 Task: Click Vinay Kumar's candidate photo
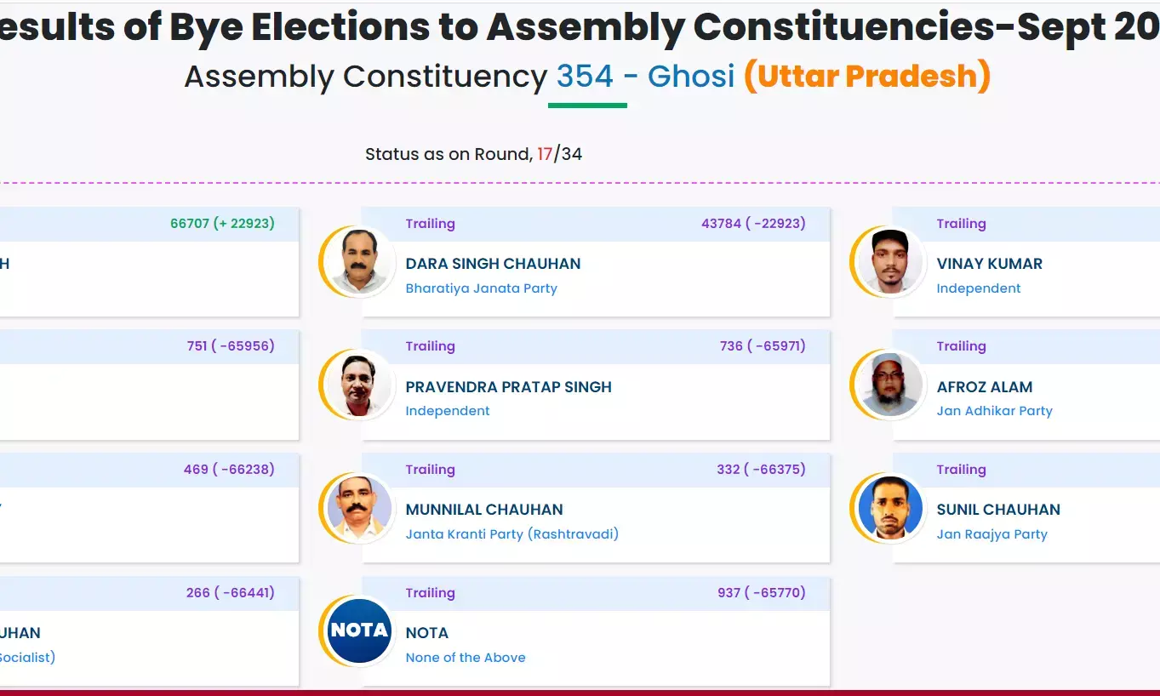point(889,261)
